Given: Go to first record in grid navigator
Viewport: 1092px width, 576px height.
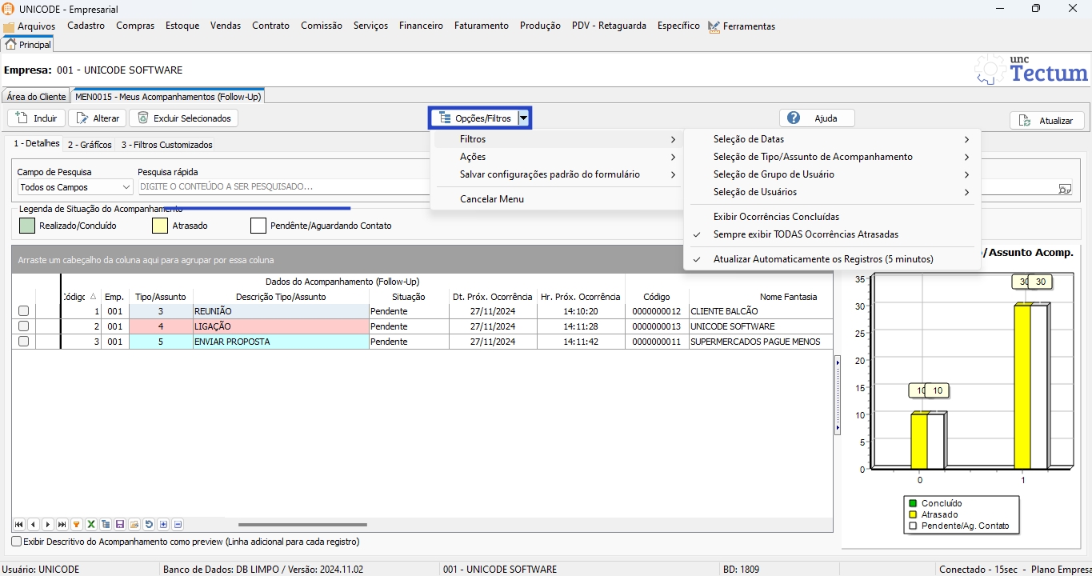Looking at the screenshot, I should point(18,525).
